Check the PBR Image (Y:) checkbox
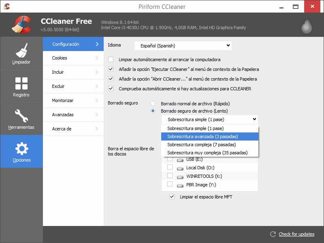 (170, 184)
